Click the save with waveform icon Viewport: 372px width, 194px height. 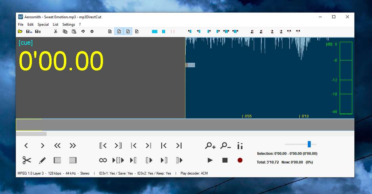click(x=29, y=31)
